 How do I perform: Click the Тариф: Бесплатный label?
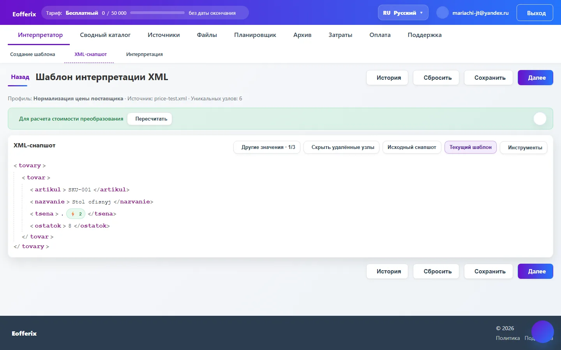tap(72, 13)
